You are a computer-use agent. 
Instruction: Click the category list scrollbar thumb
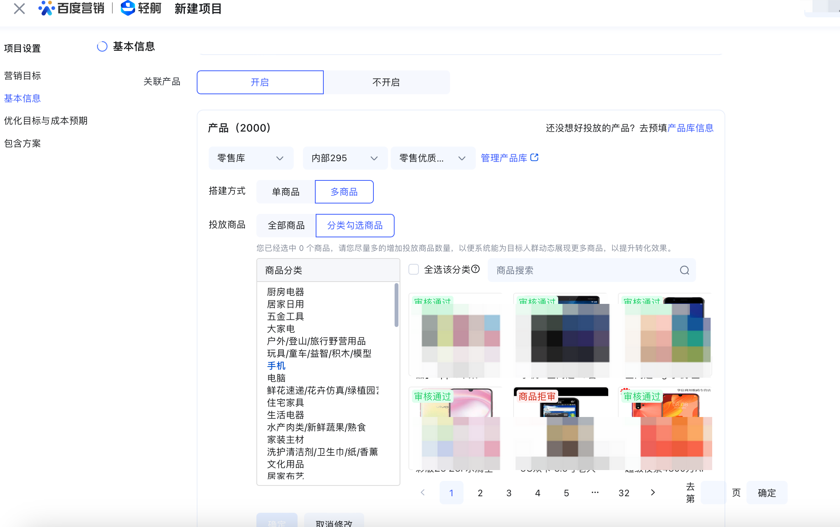point(396,305)
